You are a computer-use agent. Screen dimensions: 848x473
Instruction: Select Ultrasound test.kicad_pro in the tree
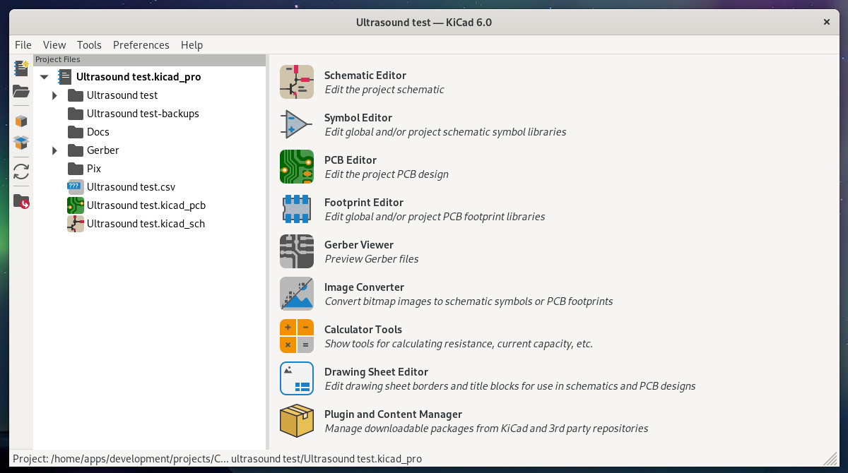click(139, 77)
